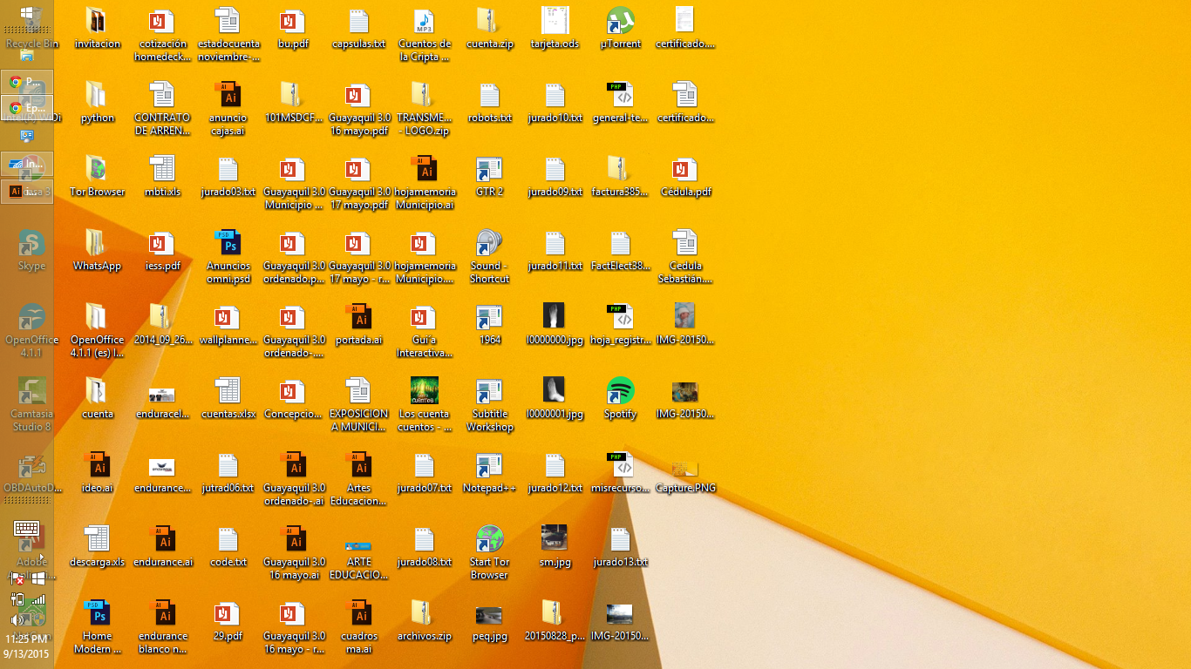The height and width of the screenshot is (669, 1191).
Task: Open the Notepad++ shortcut
Action: 489,471
